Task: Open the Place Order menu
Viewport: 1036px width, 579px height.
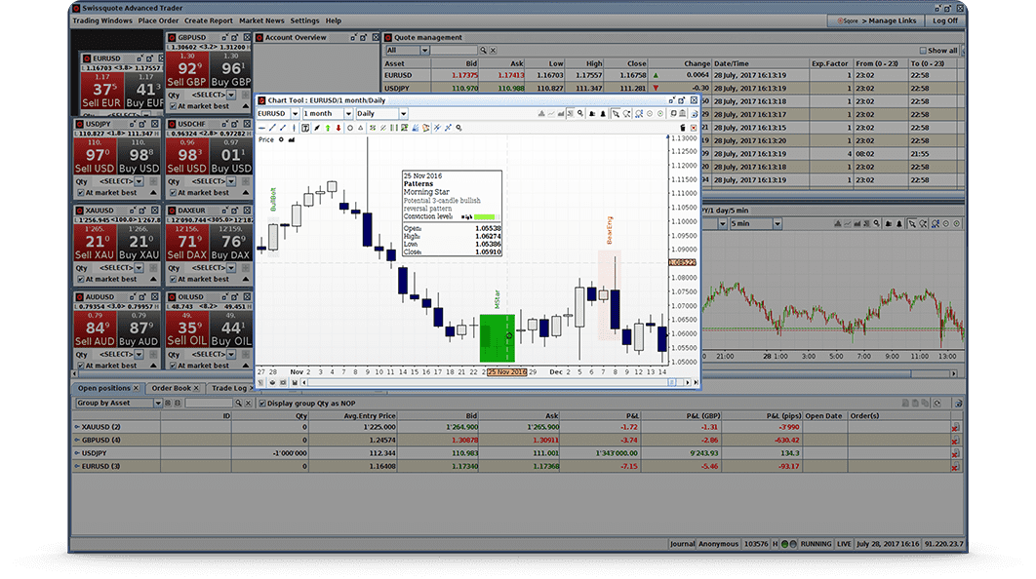Action: (159, 21)
